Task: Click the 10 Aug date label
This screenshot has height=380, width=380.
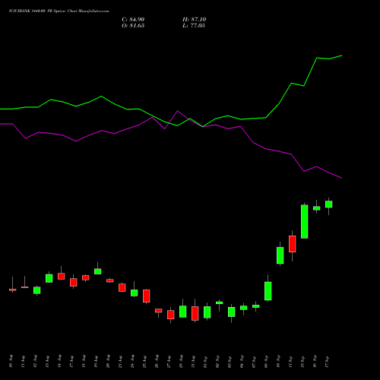Action: [x=11, y=362]
